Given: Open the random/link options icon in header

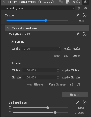Looking at the screenshot, I should 61,2.
